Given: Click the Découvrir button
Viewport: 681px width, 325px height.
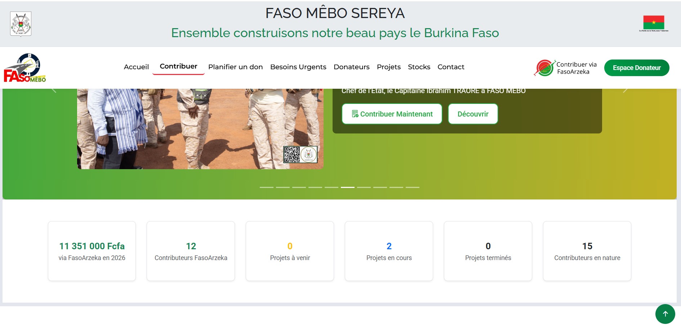Looking at the screenshot, I should [x=473, y=114].
